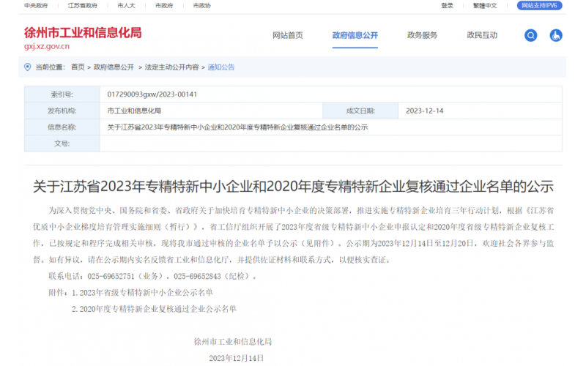Click the gxj.xz.gov.cn site address text
This screenshot has height=366, width=586.
47,46
